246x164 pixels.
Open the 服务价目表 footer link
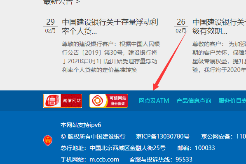point(232,101)
